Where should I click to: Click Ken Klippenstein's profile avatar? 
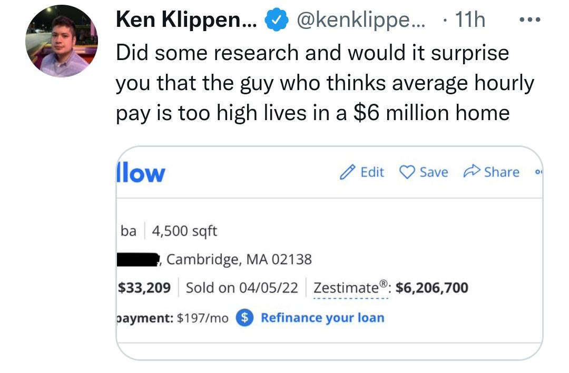(x=62, y=42)
